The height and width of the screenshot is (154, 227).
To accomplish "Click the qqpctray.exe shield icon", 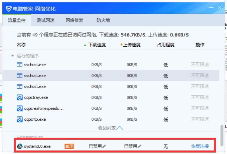I will pos(20,97).
